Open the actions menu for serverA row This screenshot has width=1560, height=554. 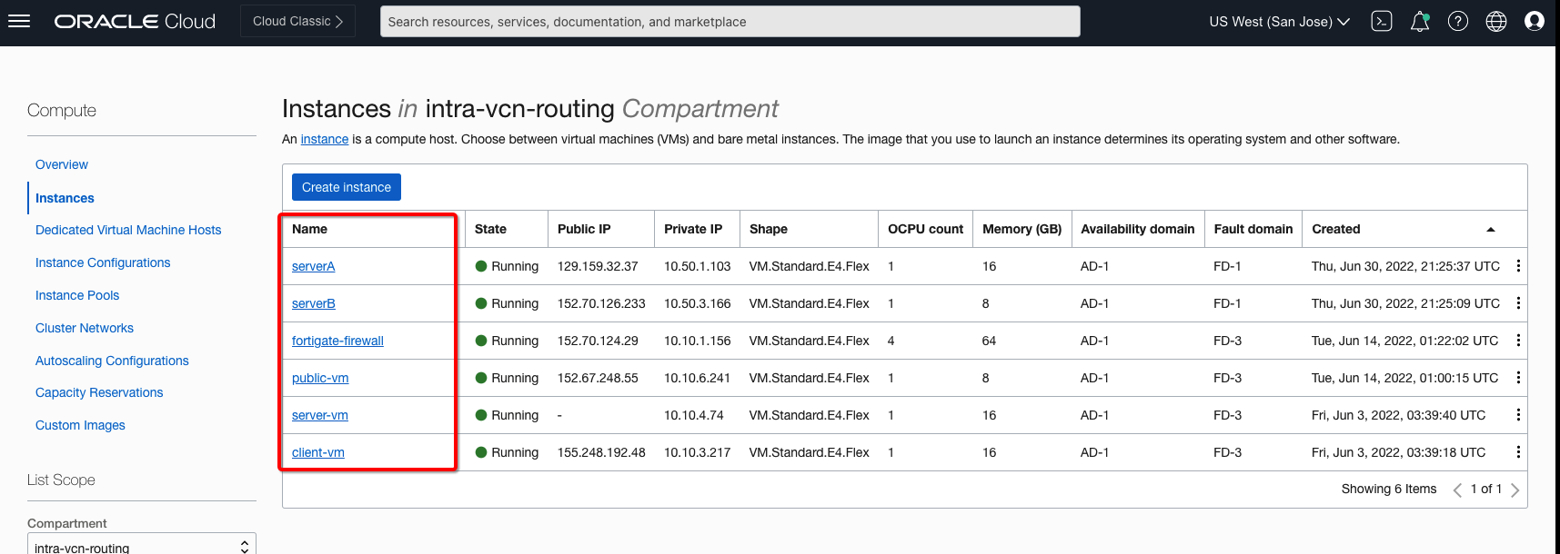1518,266
